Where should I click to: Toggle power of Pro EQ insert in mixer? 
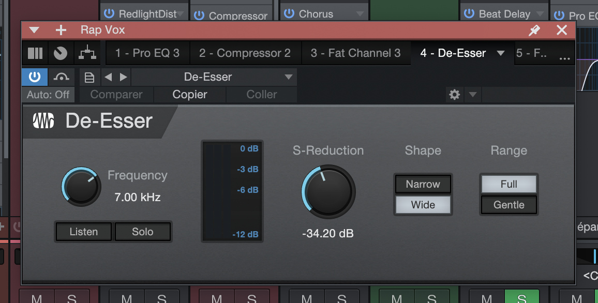point(559,15)
